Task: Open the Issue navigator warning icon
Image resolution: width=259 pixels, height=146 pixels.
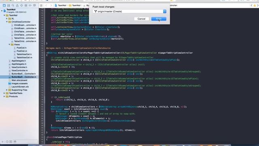Action: tap(17, 5)
